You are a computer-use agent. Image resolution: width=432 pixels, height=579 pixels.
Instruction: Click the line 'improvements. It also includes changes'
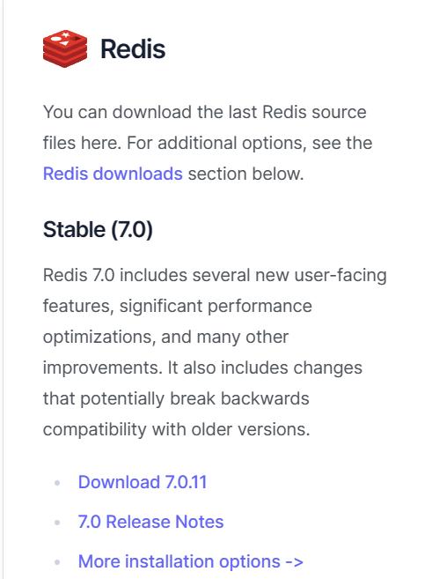[x=202, y=368]
